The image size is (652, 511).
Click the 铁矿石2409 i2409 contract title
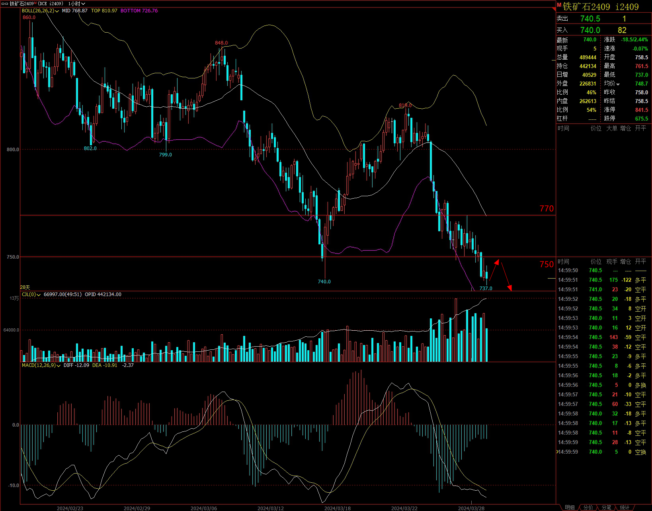coord(601,7)
